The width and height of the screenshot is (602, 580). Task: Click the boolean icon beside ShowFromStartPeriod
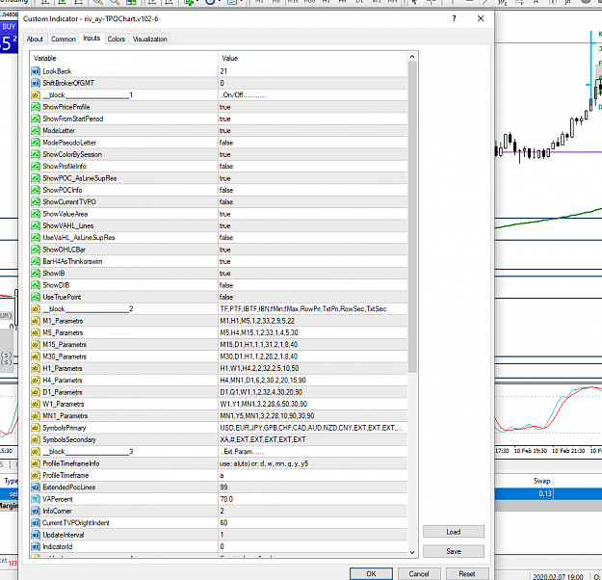click(36, 119)
